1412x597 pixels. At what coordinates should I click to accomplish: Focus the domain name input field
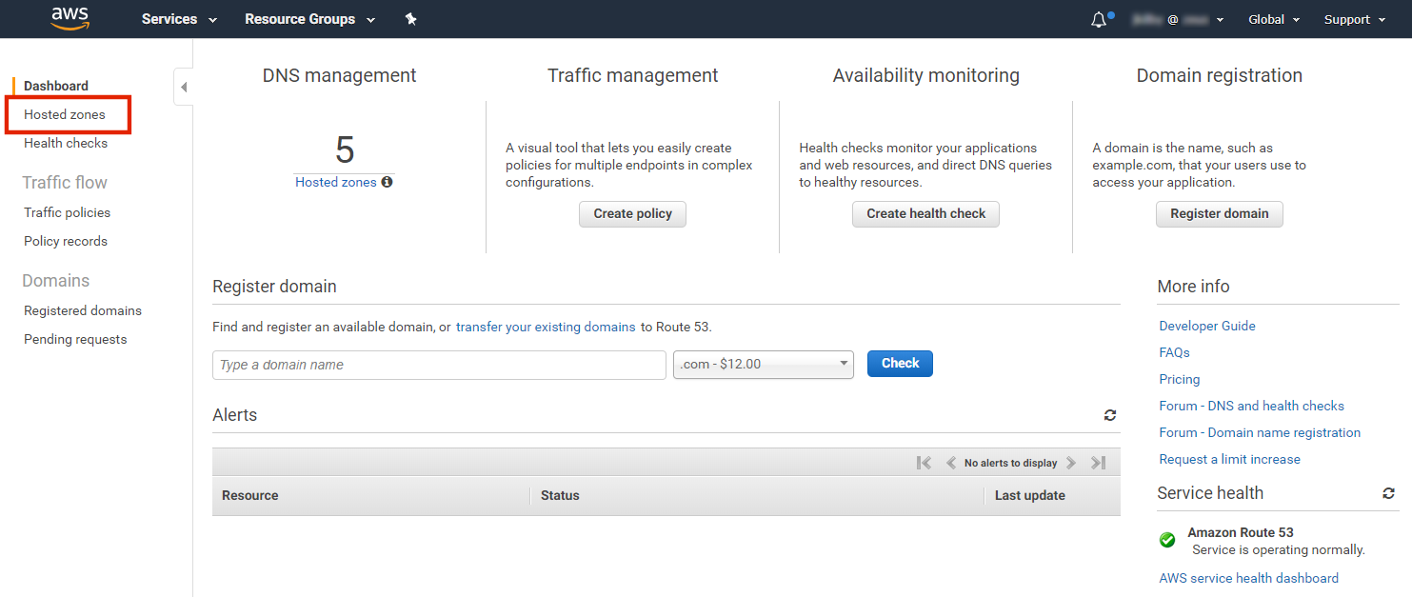[x=439, y=365]
